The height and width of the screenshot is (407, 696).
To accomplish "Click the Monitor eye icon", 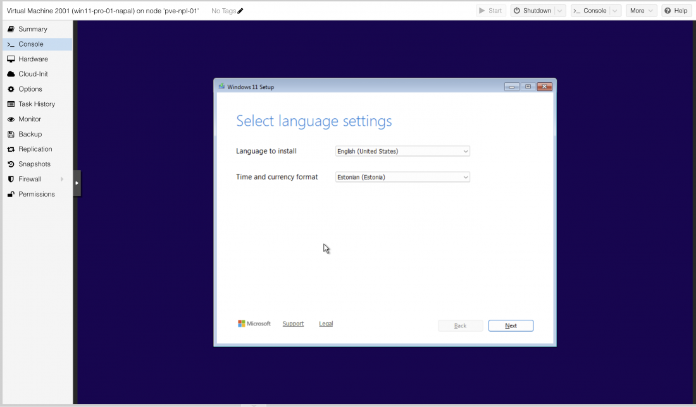I will coord(11,119).
